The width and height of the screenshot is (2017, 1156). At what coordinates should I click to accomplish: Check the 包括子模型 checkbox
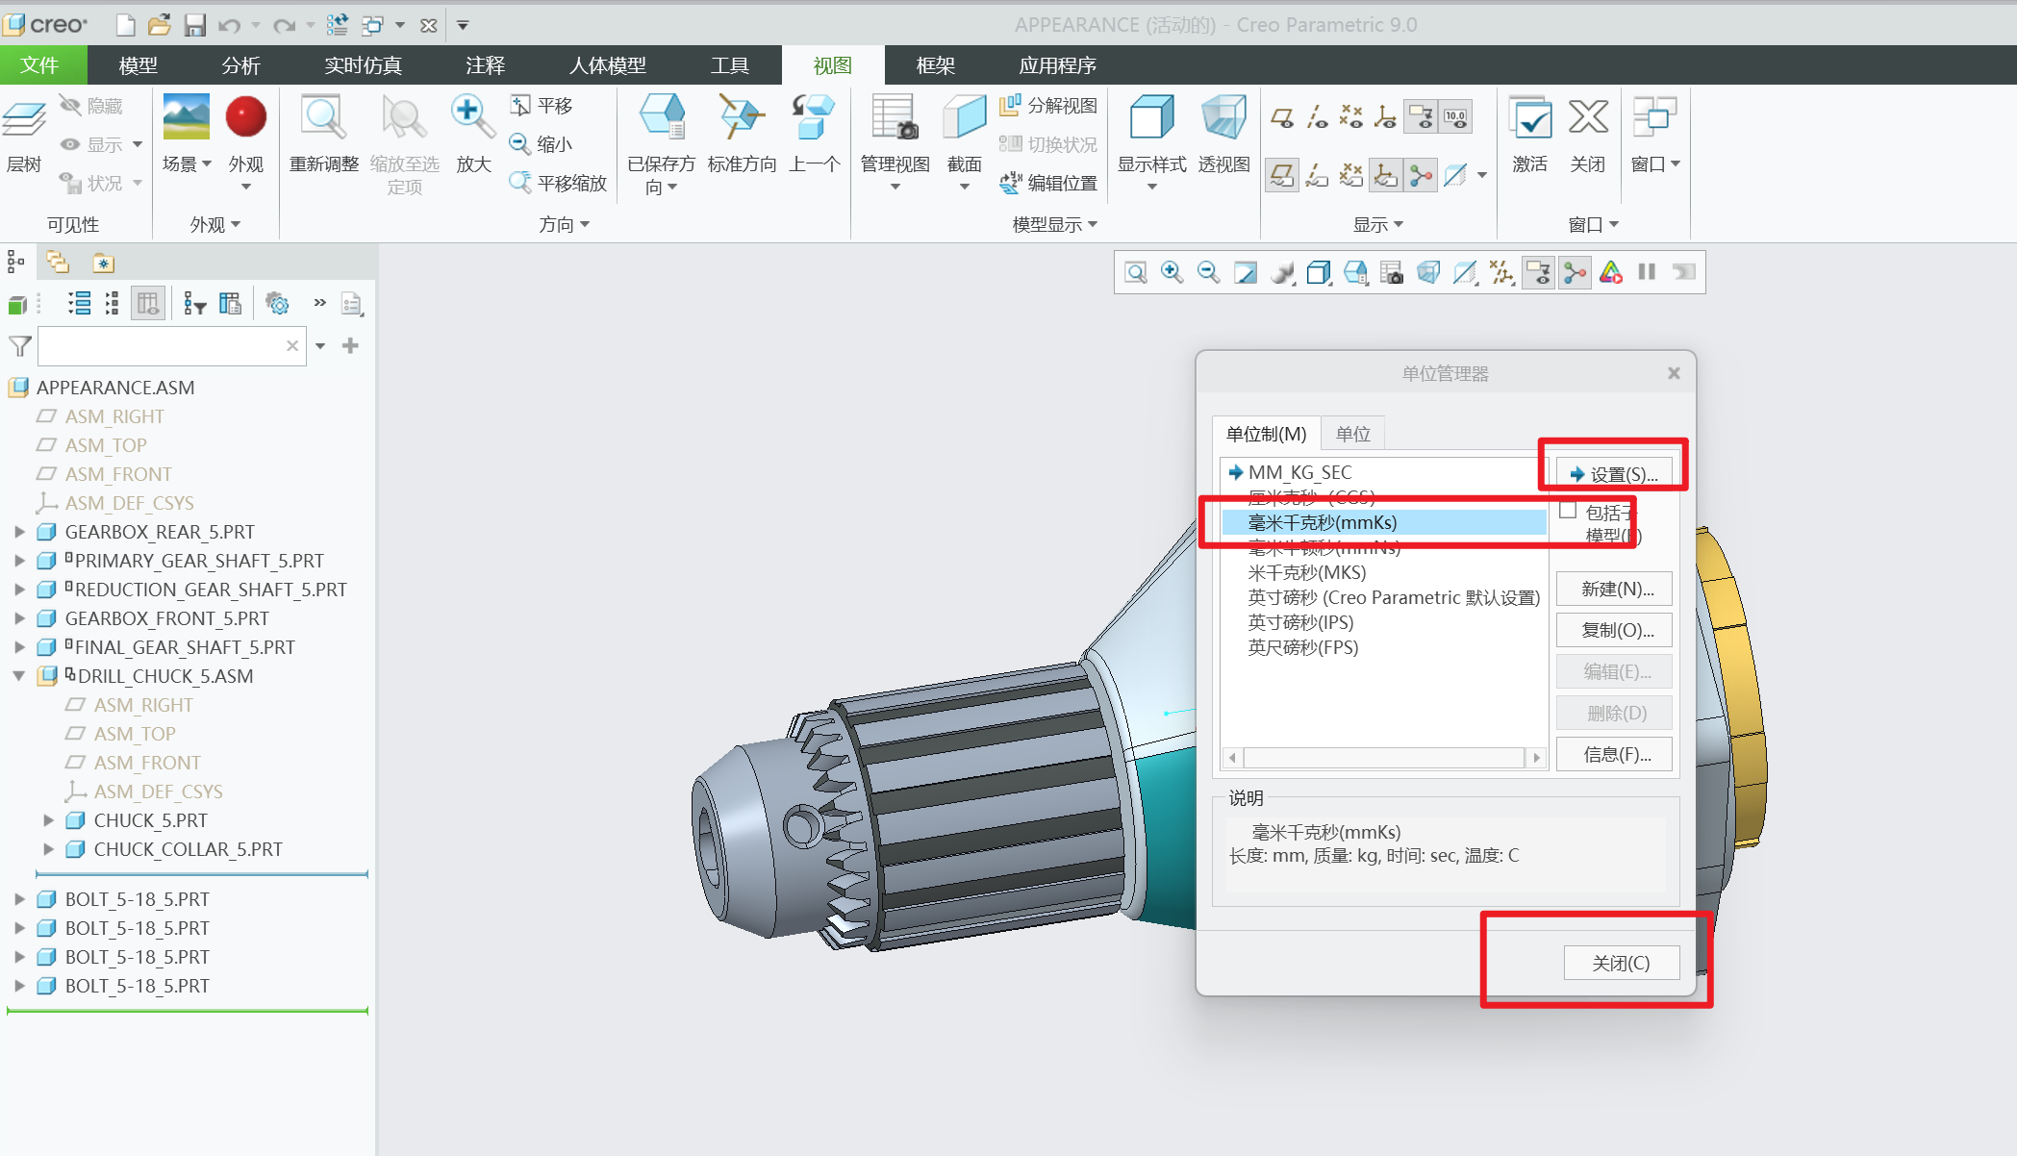tap(1569, 511)
